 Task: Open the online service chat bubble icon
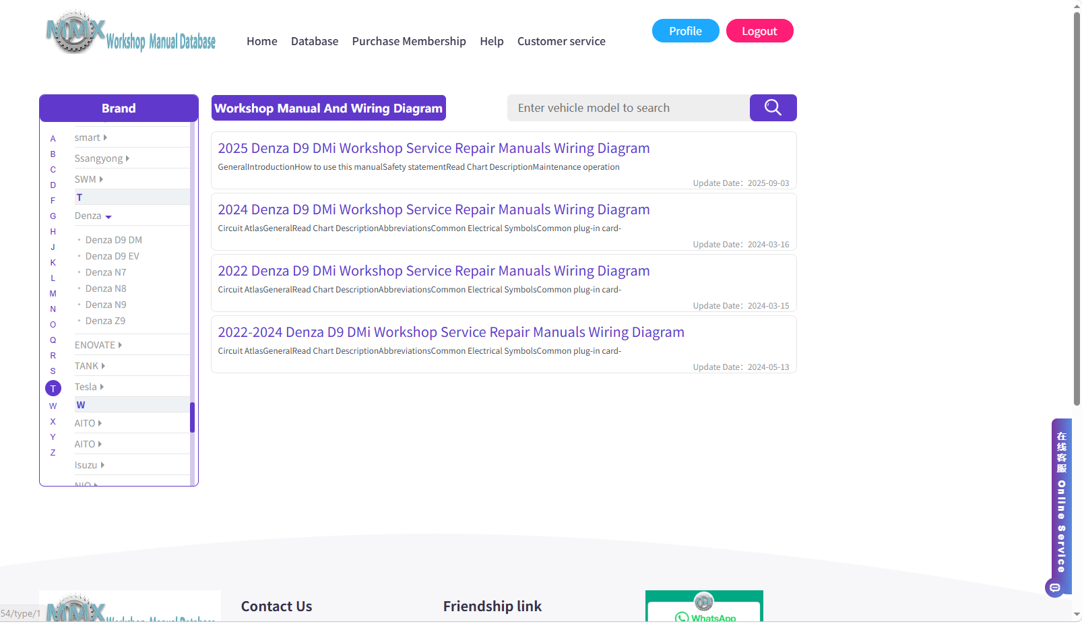1055,588
